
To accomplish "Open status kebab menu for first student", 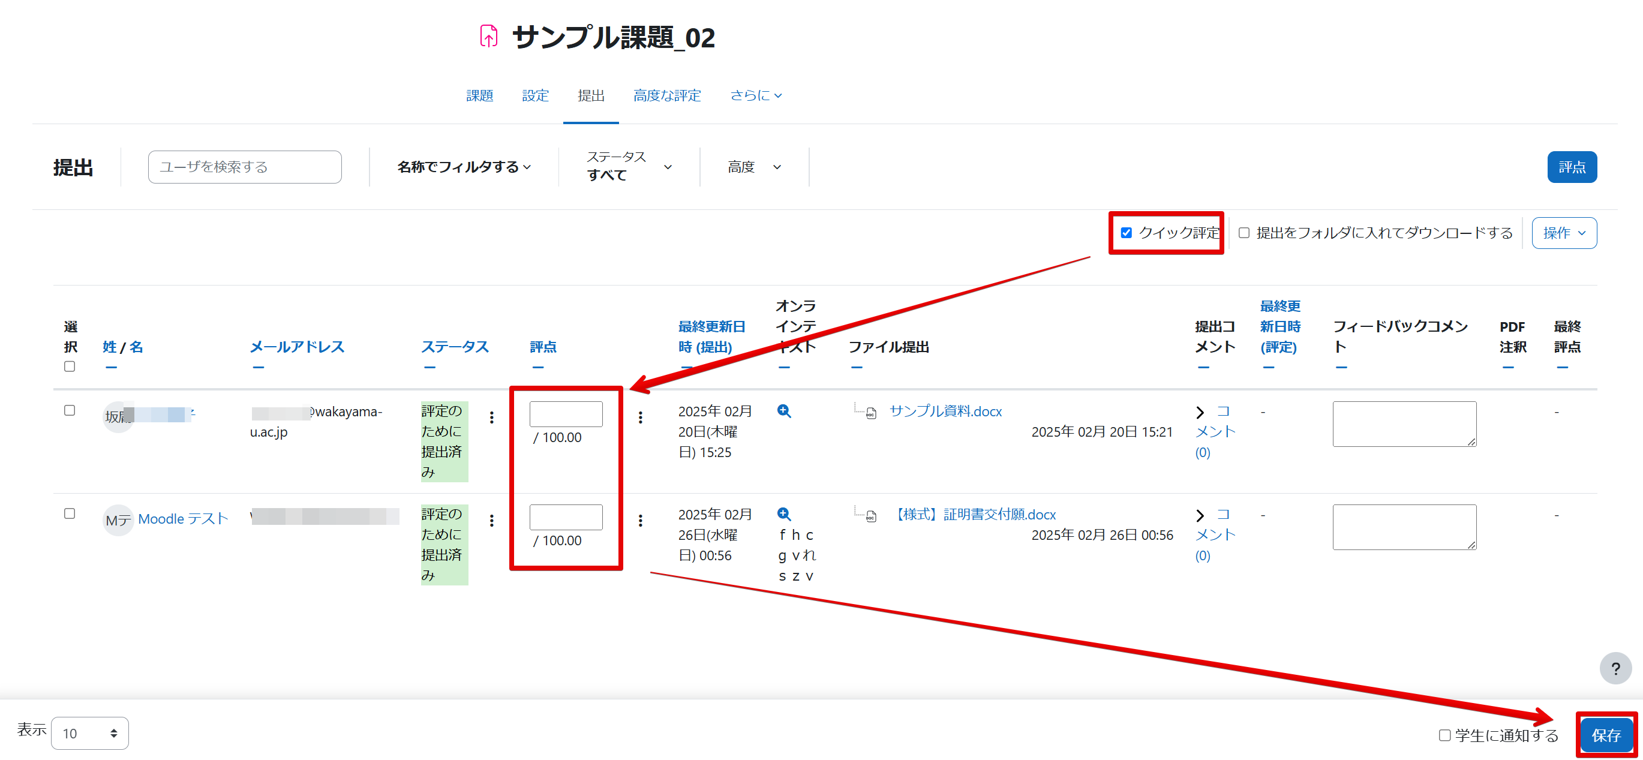I will [x=491, y=417].
